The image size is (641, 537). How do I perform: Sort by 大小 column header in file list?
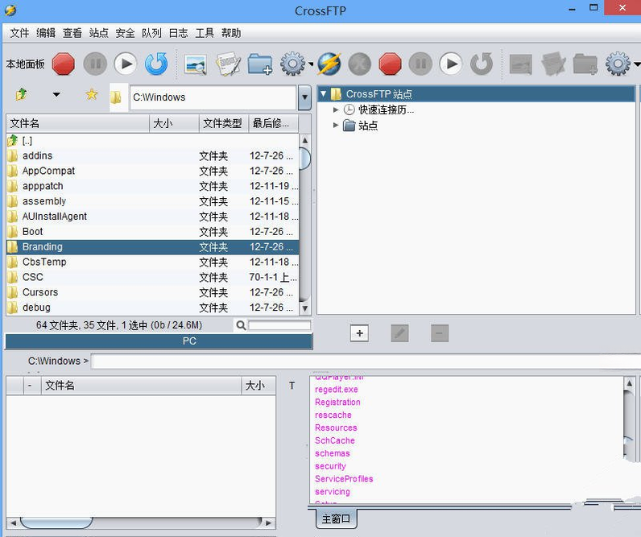pos(174,123)
